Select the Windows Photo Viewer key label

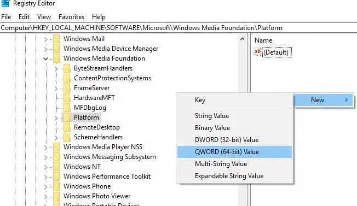(x=97, y=196)
